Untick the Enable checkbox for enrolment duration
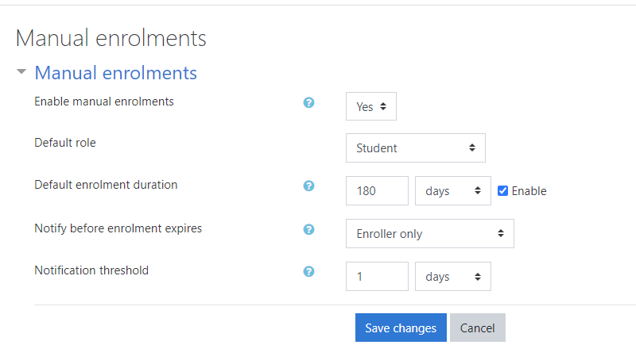 coord(502,191)
